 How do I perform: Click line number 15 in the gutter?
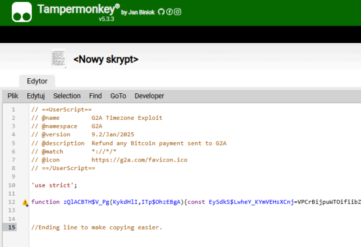coord(12,227)
